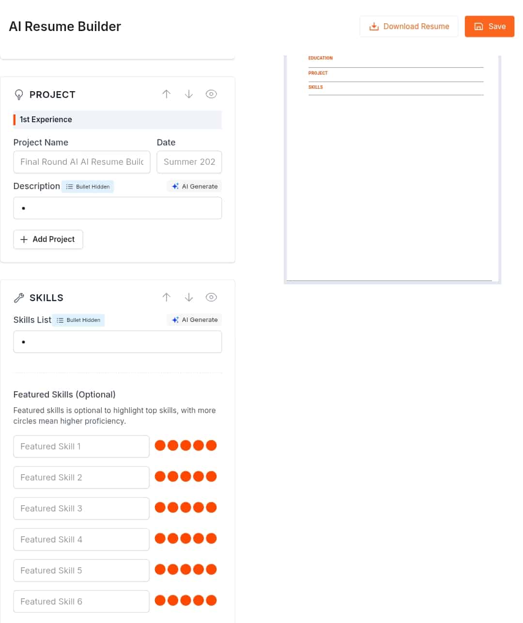The image size is (523, 623).
Task: Click the Featured Skills (Optional) heading
Action: click(64, 395)
